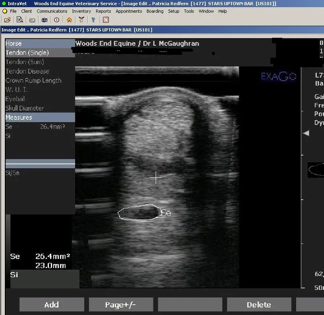The width and height of the screenshot is (324, 315).
Task: Navigate home with the home icon
Action: click(69, 19)
